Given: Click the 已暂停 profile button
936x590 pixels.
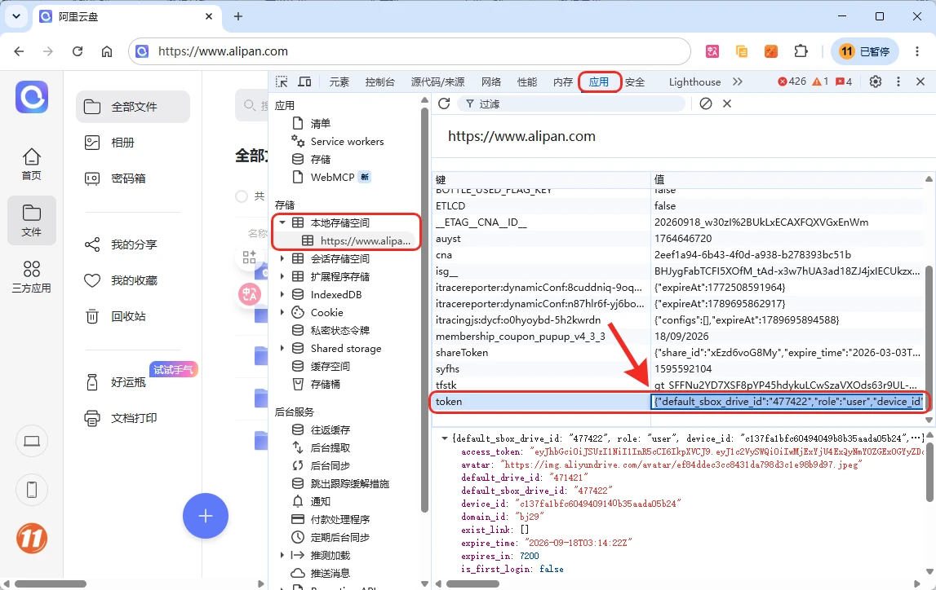Looking at the screenshot, I should (x=864, y=51).
